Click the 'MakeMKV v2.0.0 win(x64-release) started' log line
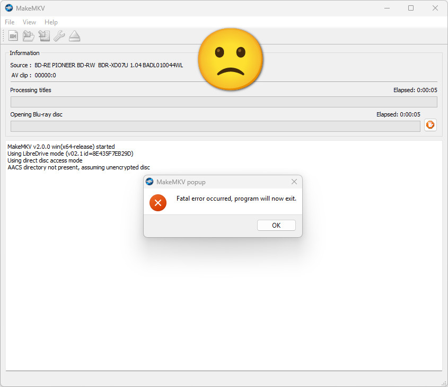This screenshot has height=387, width=448. tap(61, 147)
